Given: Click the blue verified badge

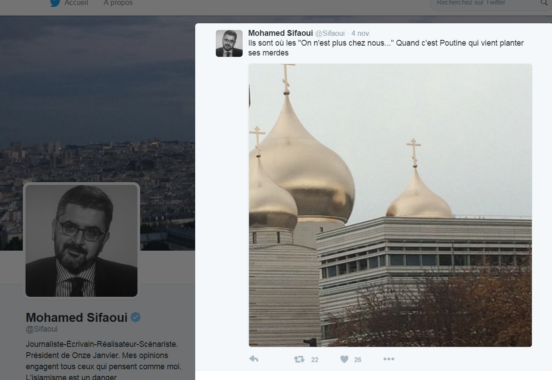Looking at the screenshot, I should [x=136, y=317].
